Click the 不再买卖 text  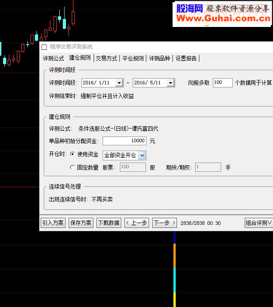102,199
